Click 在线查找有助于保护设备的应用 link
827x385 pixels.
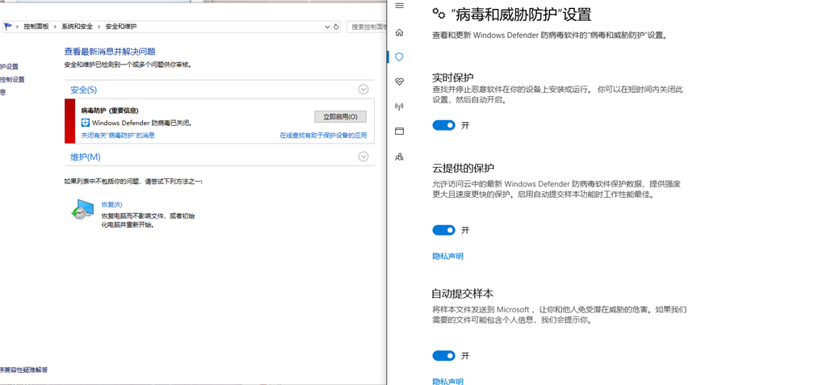click(323, 136)
